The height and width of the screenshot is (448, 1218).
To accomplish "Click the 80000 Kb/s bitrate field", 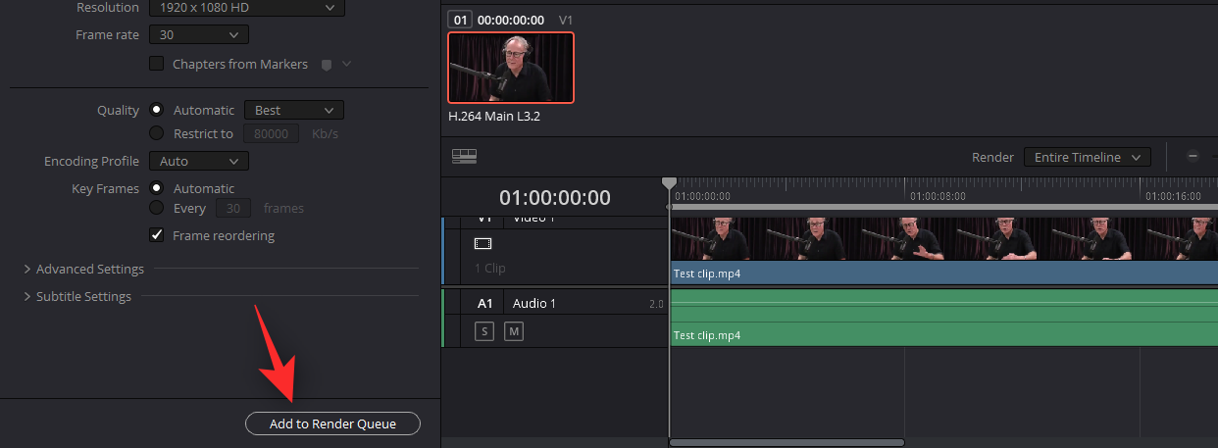I will [x=271, y=134].
